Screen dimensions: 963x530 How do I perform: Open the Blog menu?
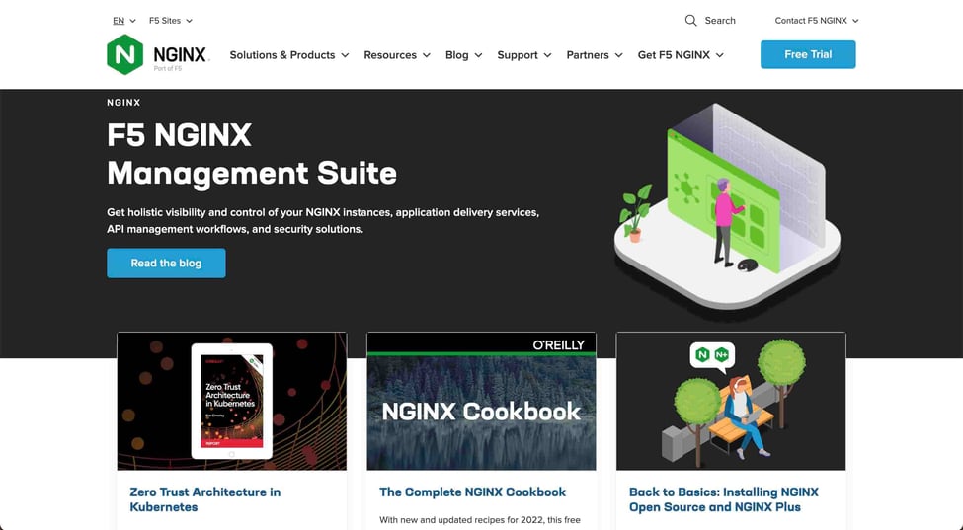[x=463, y=55]
